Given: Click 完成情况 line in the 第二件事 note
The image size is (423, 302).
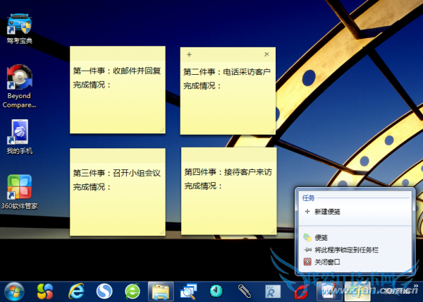Looking at the screenshot, I should [202, 86].
